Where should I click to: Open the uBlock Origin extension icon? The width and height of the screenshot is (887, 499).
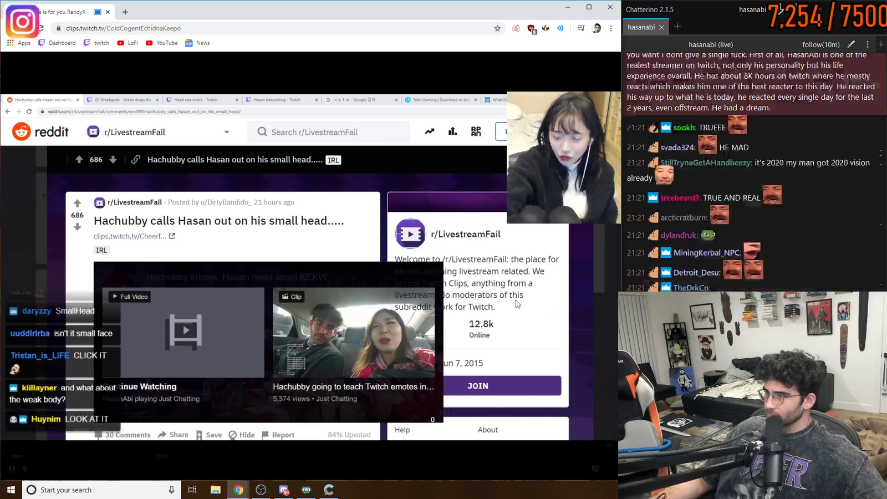point(531,28)
